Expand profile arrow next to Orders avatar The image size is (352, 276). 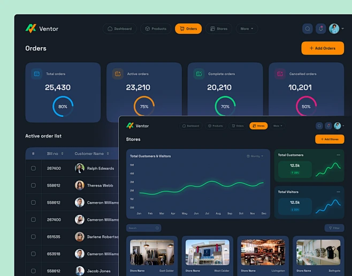(x=342, y=28)
